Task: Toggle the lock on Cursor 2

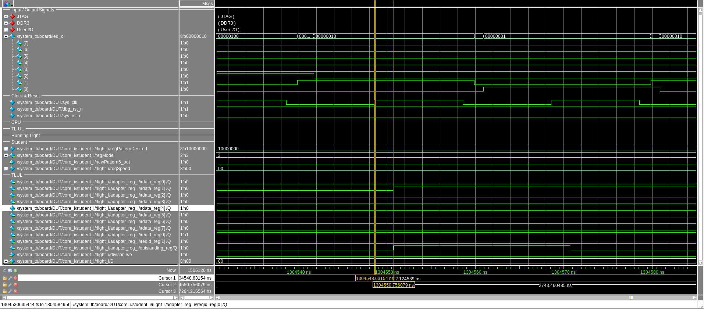Action: [5, 285]
